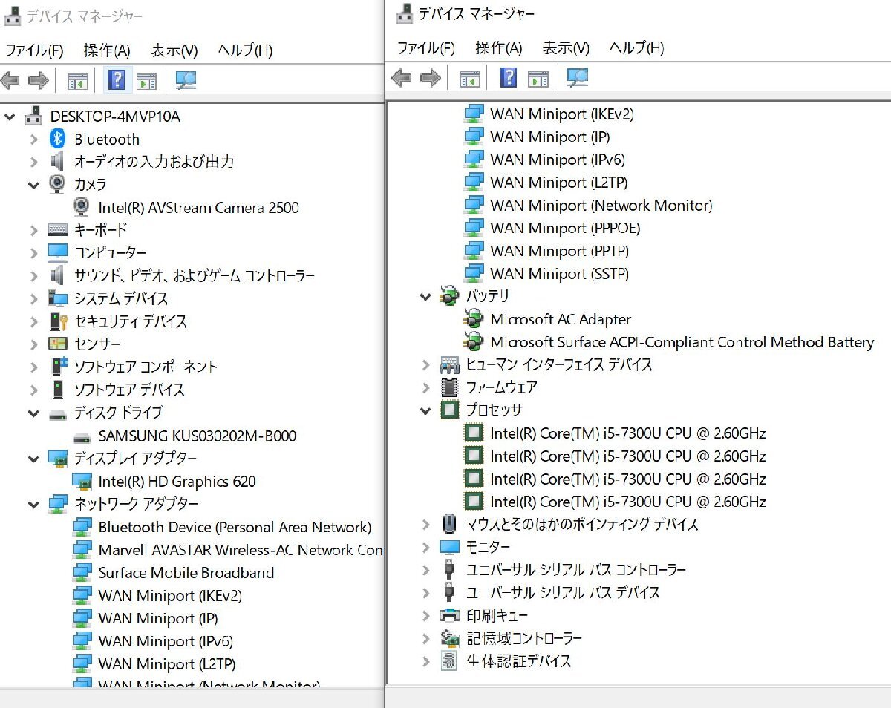Click the security key icon beside セキュリティ デバイス
Viewport: 891px width, 708px height.
point(58,321)
